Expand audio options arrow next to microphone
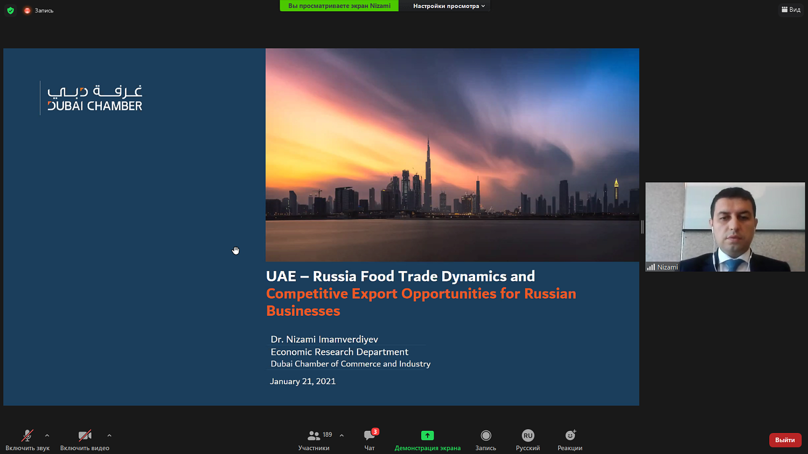 point(47,436)
